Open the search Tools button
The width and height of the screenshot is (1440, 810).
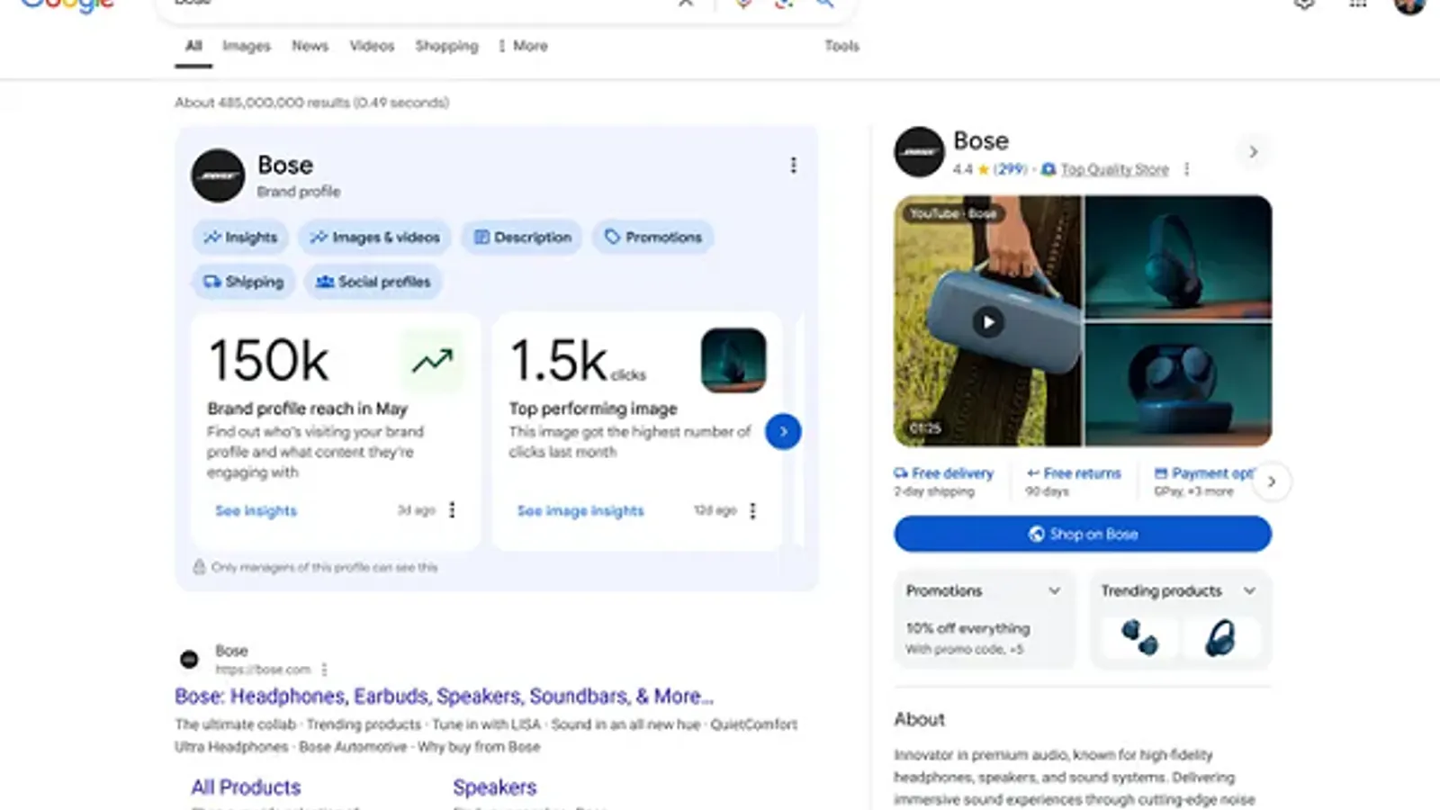[x=841, y=46]
